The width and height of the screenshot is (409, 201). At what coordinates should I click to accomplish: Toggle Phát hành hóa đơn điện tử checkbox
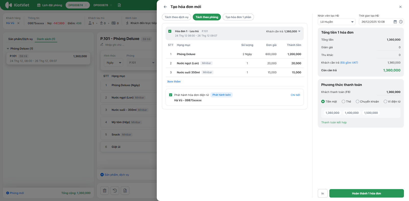(x=171, y=95)
